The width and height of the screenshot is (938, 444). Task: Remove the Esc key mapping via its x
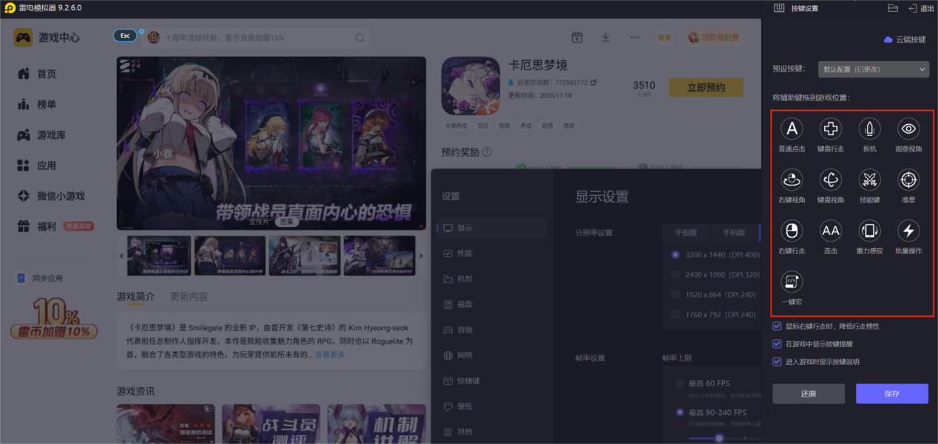[x=141, y=32]
